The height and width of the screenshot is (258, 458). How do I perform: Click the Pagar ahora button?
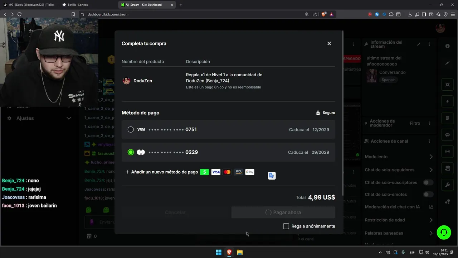pyautogui.click(x=283, y=212)
